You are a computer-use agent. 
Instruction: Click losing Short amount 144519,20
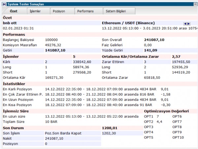(x=181, y=72)
